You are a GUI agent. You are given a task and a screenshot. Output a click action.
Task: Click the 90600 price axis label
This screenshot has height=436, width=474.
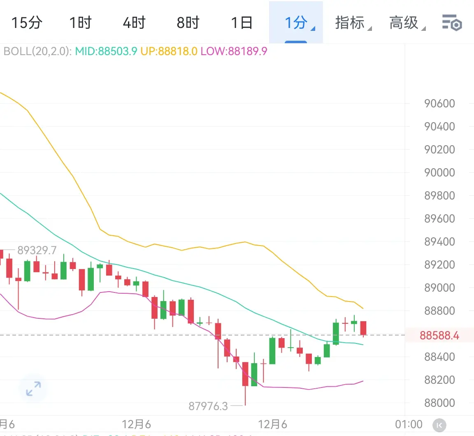coord(439,103)
